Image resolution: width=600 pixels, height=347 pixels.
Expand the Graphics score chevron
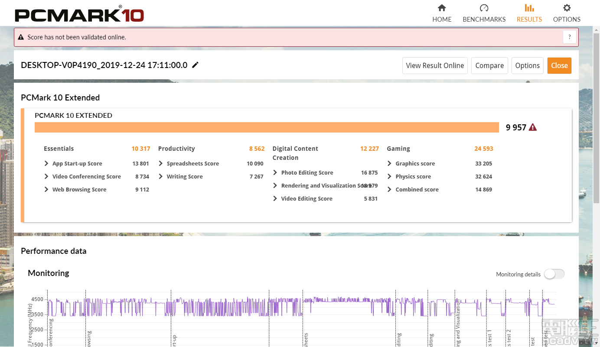pyautogui.click(x=390, y=164)
